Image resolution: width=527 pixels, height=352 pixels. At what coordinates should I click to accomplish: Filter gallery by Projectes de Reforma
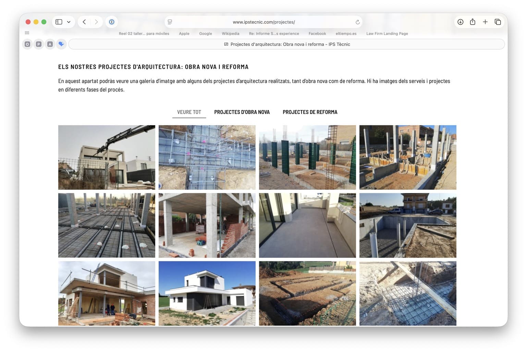[x=310, y=112]
